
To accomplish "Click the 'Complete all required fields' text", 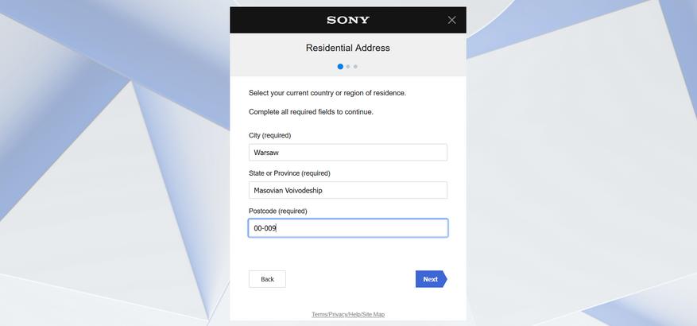I will click(311, 112).
